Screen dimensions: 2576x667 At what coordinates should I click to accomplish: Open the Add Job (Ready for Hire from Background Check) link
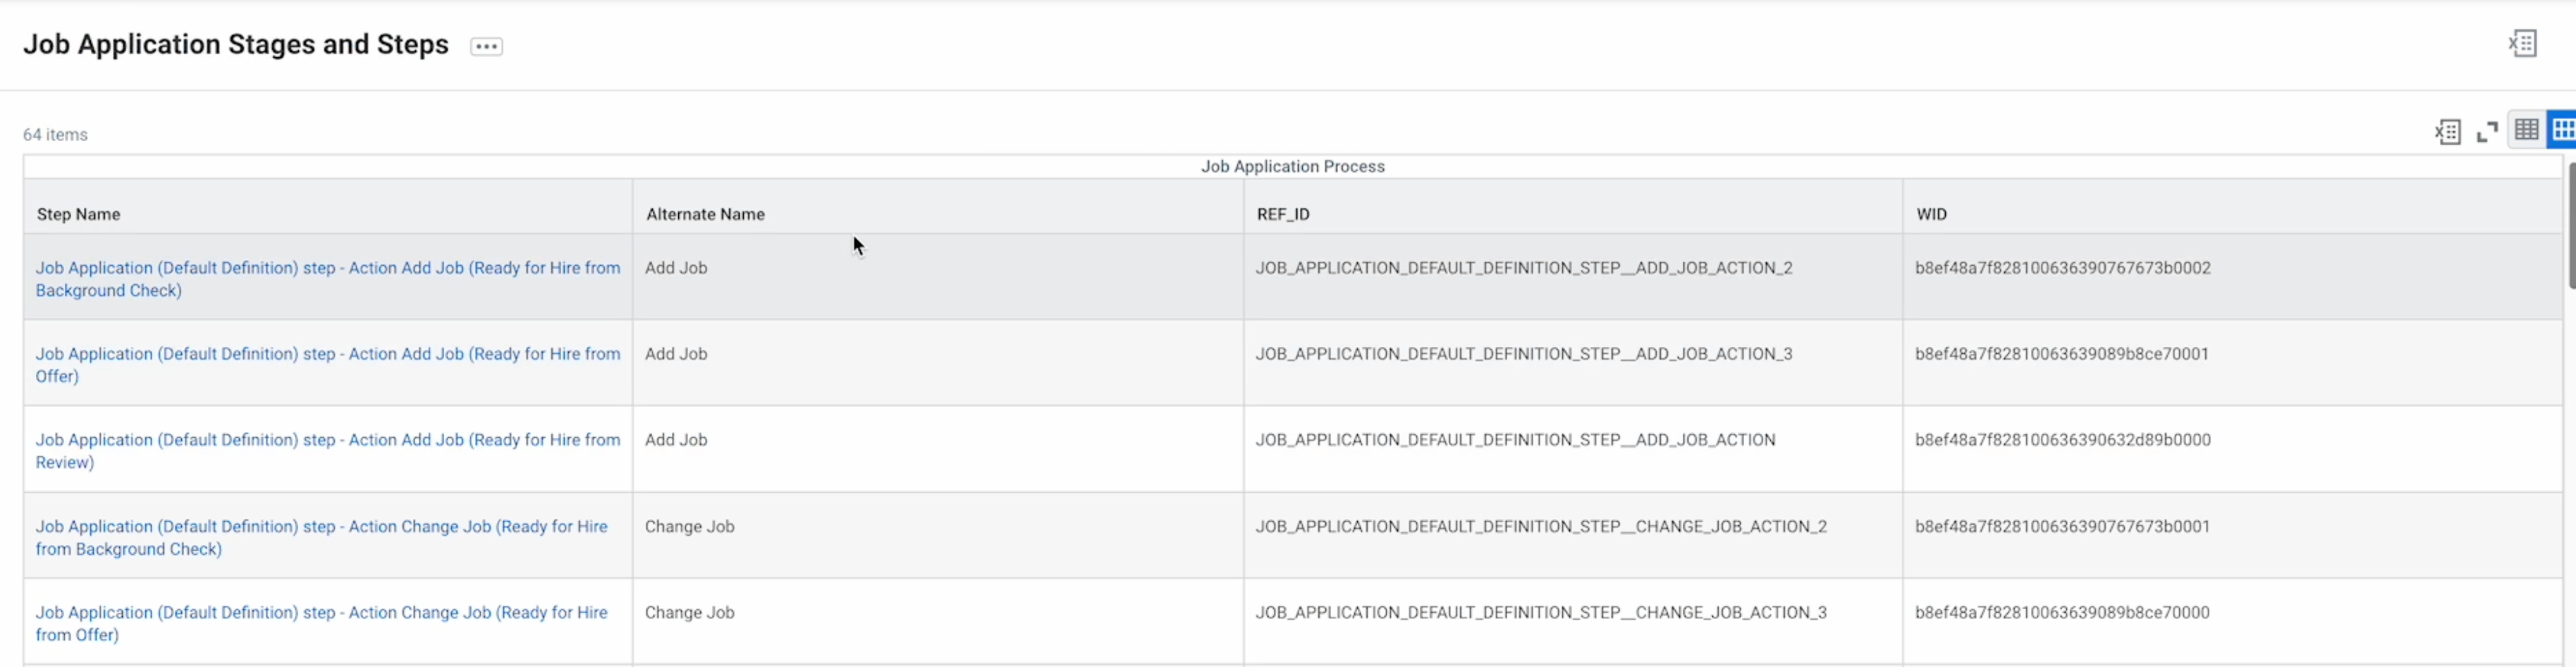click(x=328, y=279)
